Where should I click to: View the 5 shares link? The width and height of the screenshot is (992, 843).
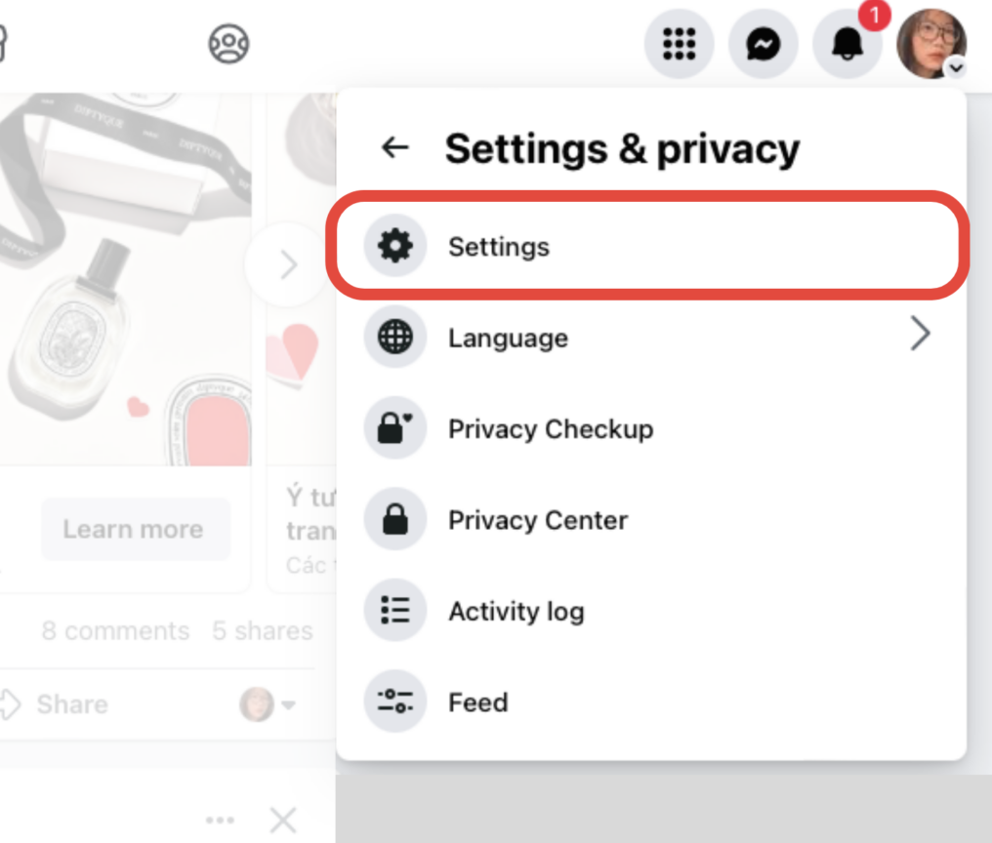(x=262, y=630)
